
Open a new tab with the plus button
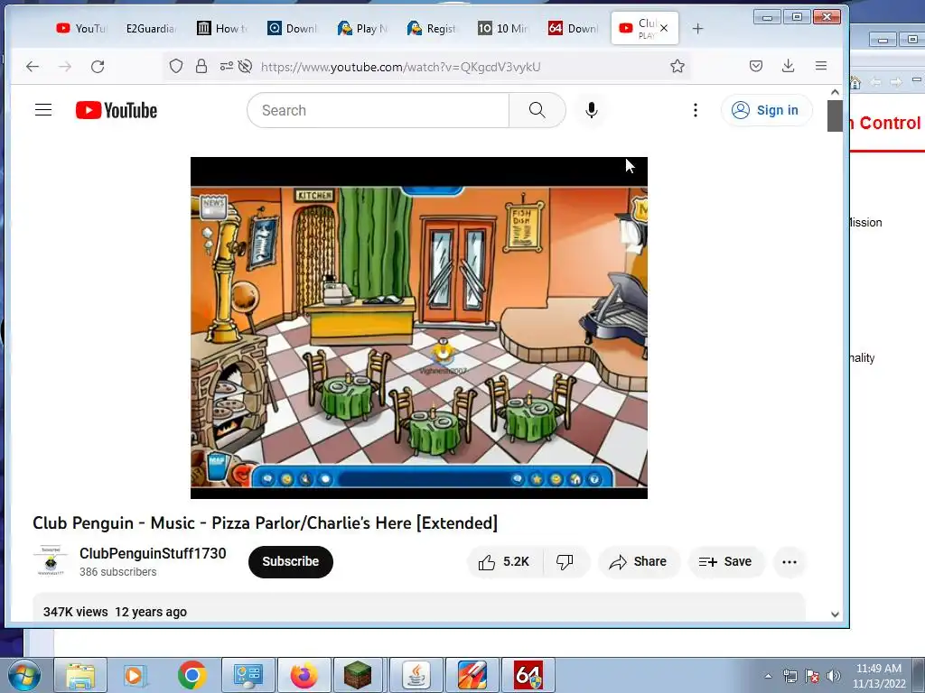[698, 28]
